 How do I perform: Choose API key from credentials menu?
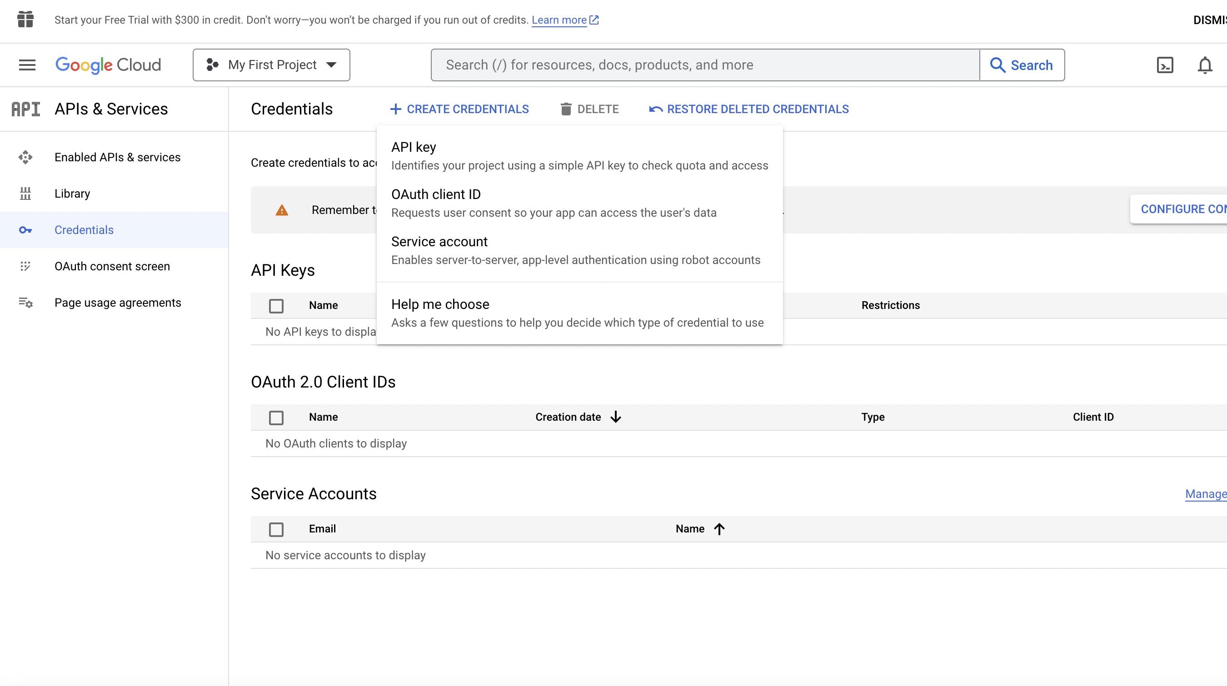[580, 156]
